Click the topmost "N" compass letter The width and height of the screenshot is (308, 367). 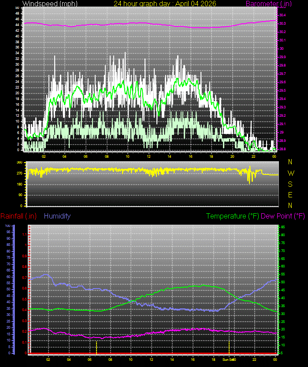pyautogui.click(x=290, y=162)
